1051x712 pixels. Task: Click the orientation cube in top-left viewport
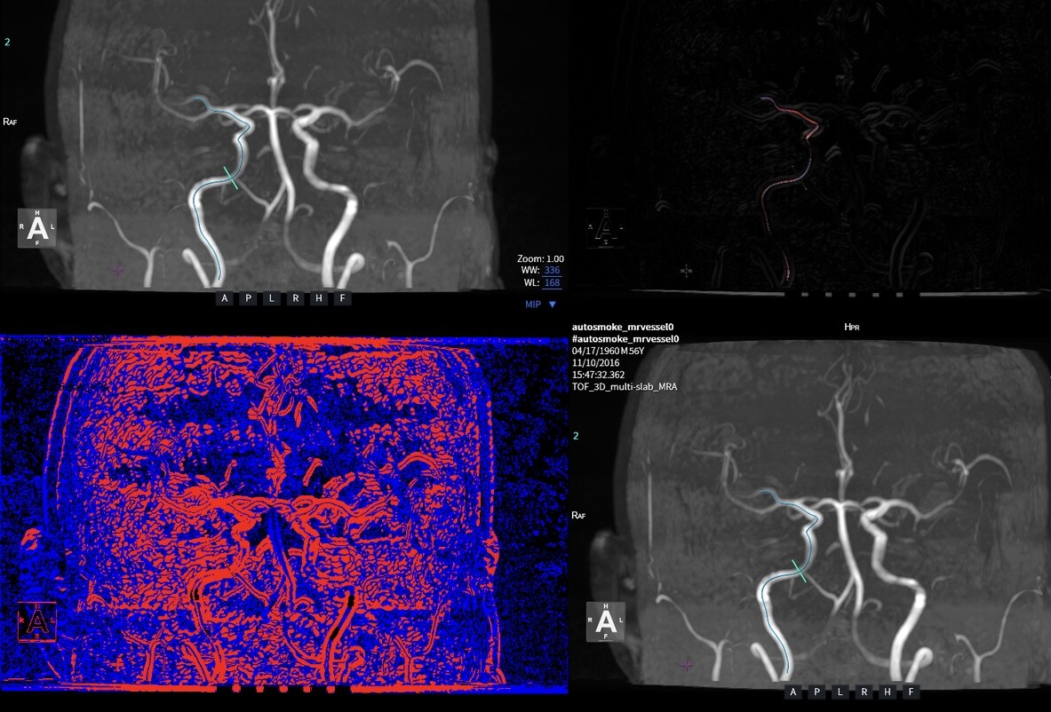pyautogui.click(x=37, y=228)
